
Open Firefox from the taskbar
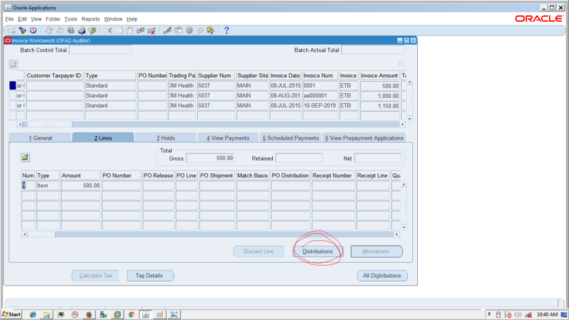click(89, 314)
